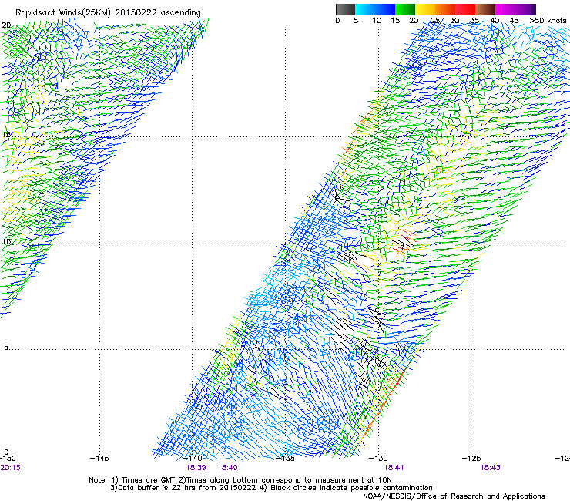
Task: Click the '15' legend scale value
Action: coord(395,21)
